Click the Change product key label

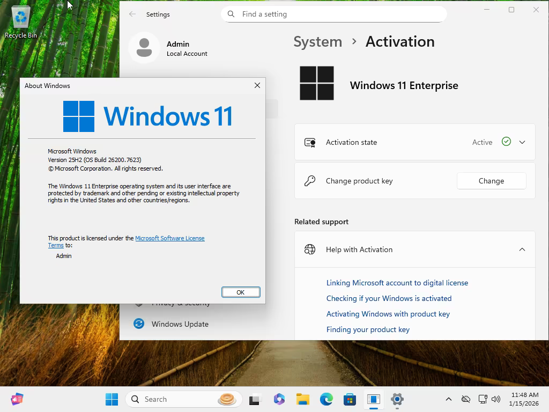click(x=359, y=181)
